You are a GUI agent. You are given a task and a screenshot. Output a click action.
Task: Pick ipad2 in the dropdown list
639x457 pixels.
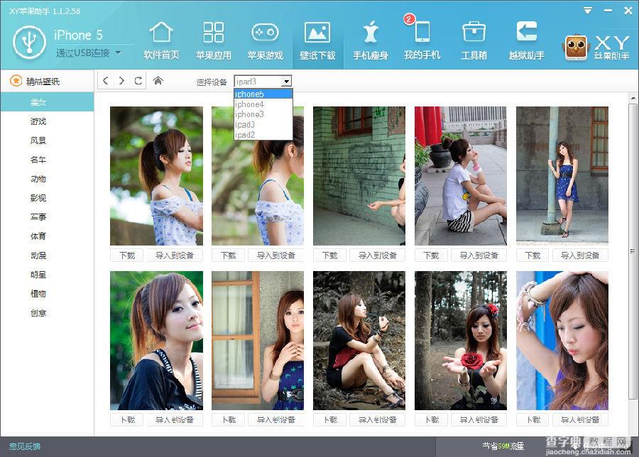tap(263, 135)
